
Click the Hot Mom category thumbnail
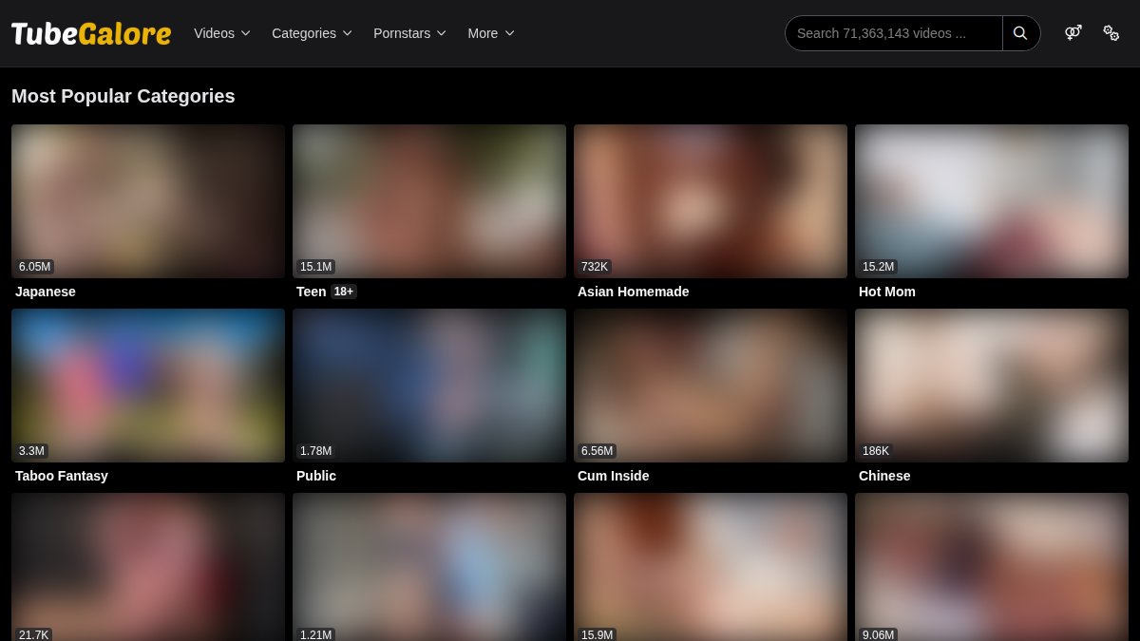pyautogui.click(x=992, y=201)
